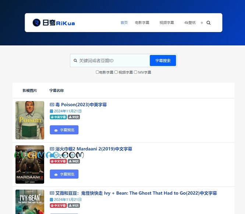Click the RiKua logo in header

click(54, 23)
